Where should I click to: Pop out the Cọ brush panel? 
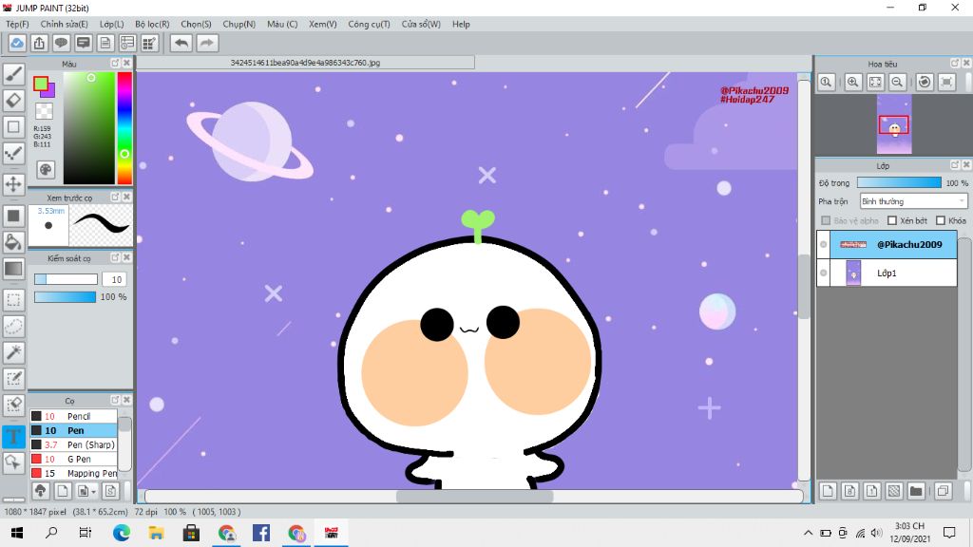[115, 400]
